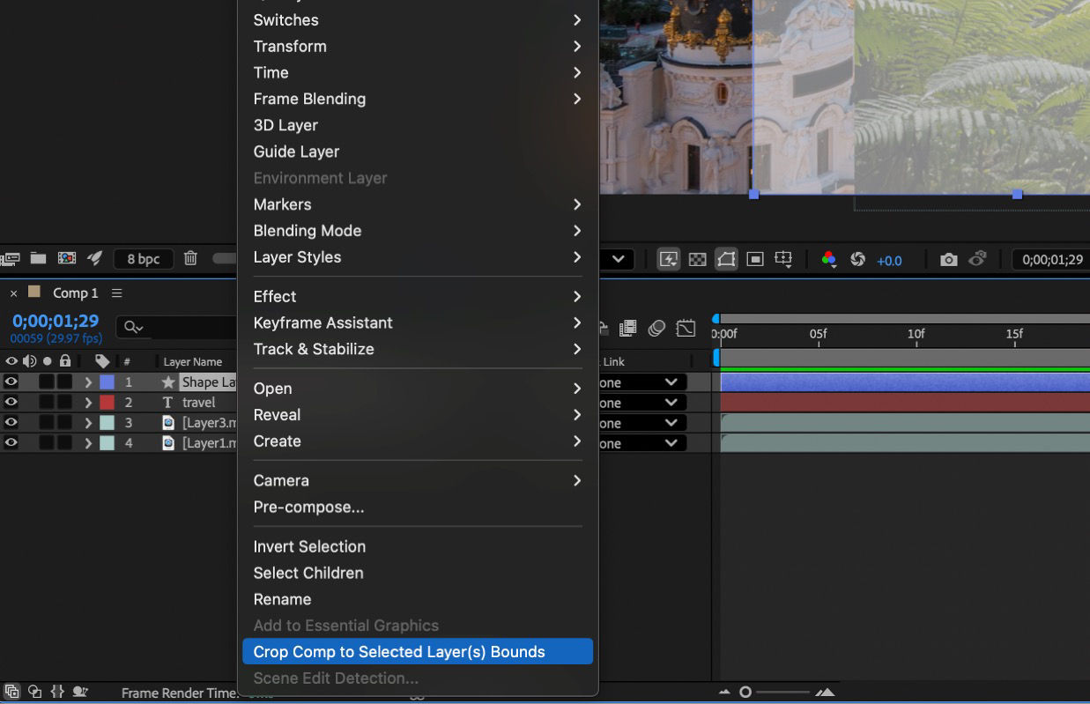
Task: Toggle the Transparency Grid icon
Action: coord(697,259)
